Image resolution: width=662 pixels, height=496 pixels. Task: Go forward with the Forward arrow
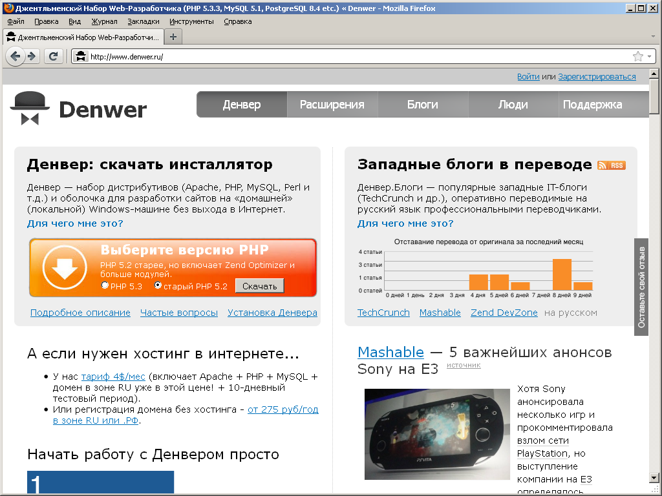click(x=32, y=56)
